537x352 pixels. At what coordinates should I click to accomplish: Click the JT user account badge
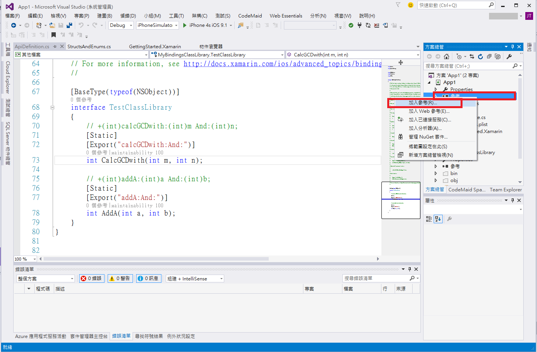click(529, 16)
